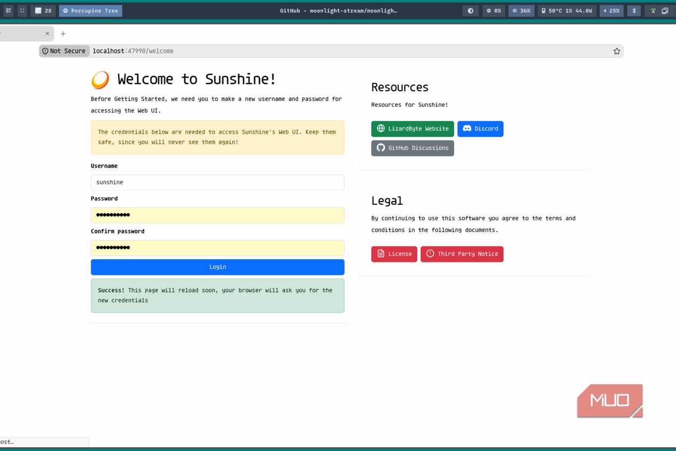Open the volume 25% indicator
The image size is (676, 451).
click(611, 11)
